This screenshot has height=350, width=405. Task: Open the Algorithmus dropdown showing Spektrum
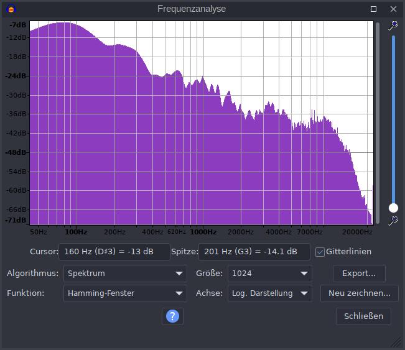tap(125, 274)
